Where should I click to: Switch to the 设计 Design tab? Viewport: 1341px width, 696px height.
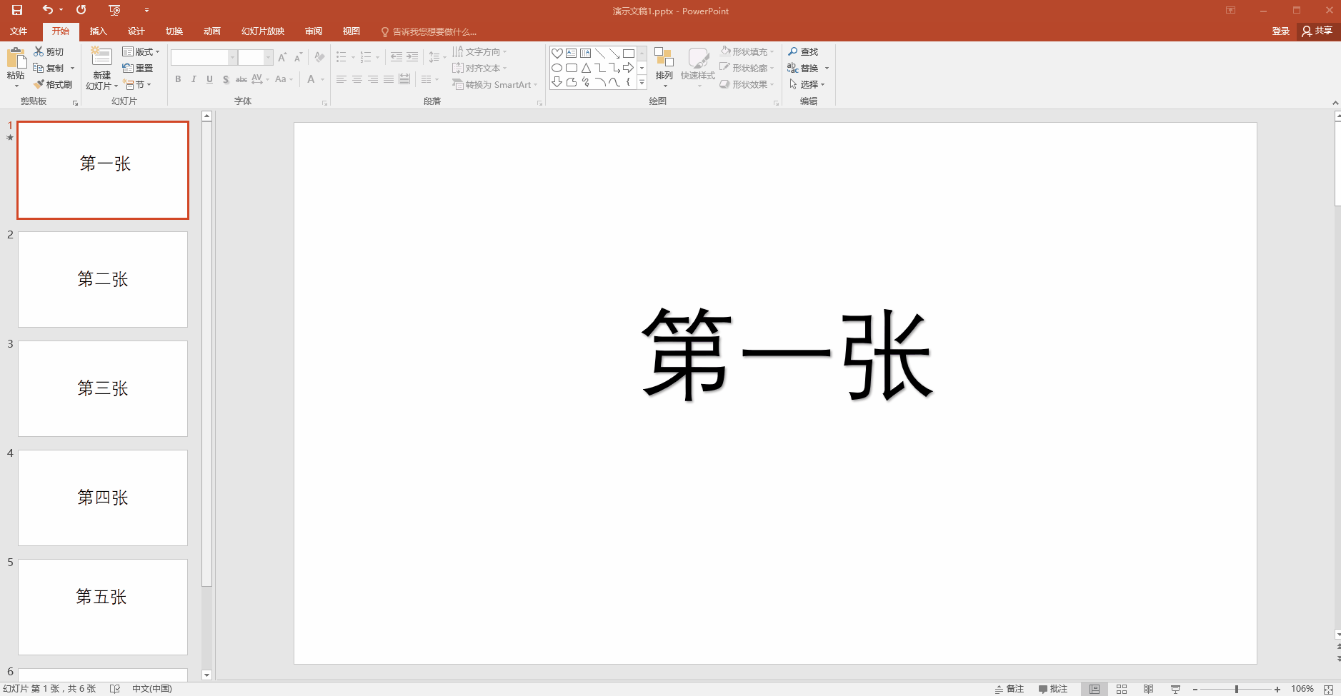pos(136,31)
